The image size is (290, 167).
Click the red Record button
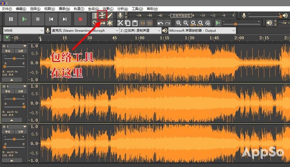coord(80,19)
